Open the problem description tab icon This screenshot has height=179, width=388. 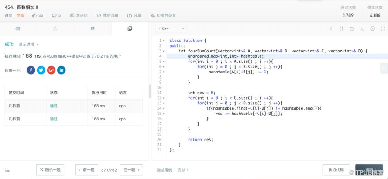click(18, 28)
